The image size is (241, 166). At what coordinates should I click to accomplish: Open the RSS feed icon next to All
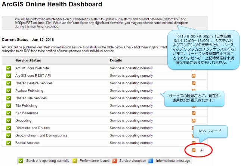pyautogui.click(x=194, y=150)
